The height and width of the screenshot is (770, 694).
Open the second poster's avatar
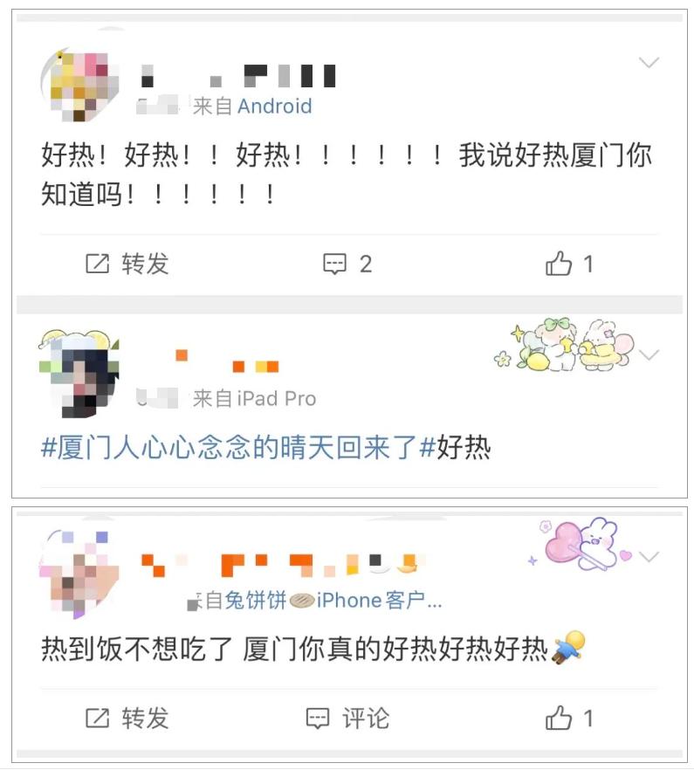pos(79,375)
